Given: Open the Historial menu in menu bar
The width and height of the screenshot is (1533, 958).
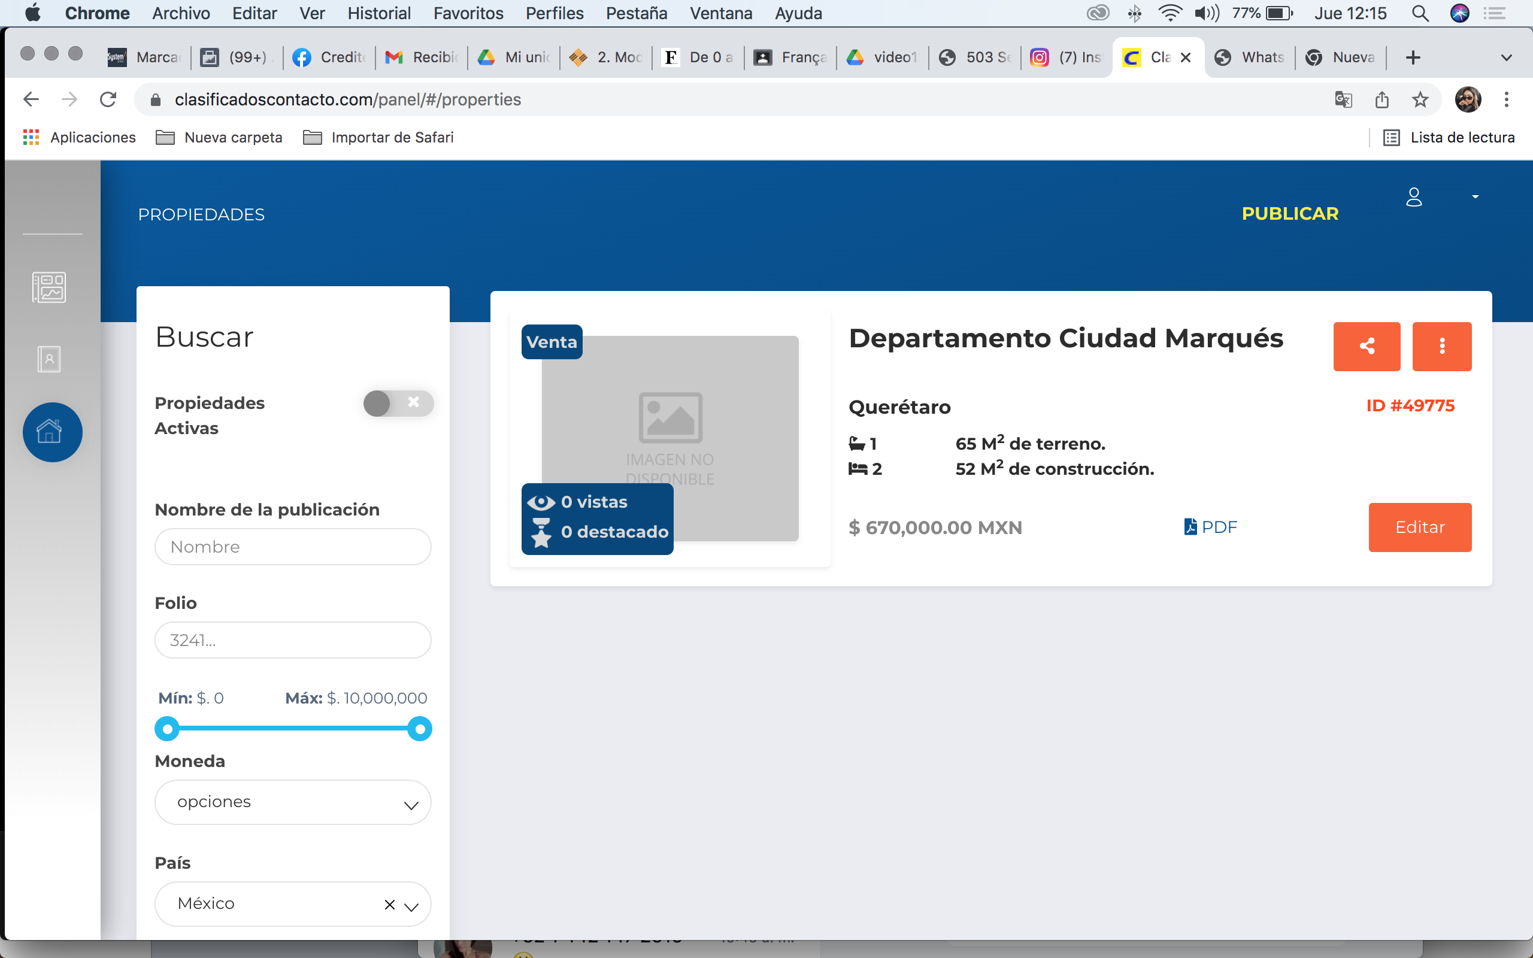Looking at the screenshot, I should tap(379, 13).
